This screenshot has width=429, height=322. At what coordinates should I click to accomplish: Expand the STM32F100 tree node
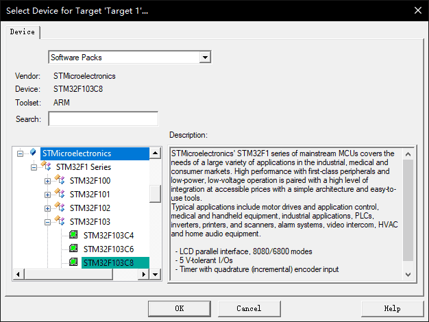click(x=48, y=181)
